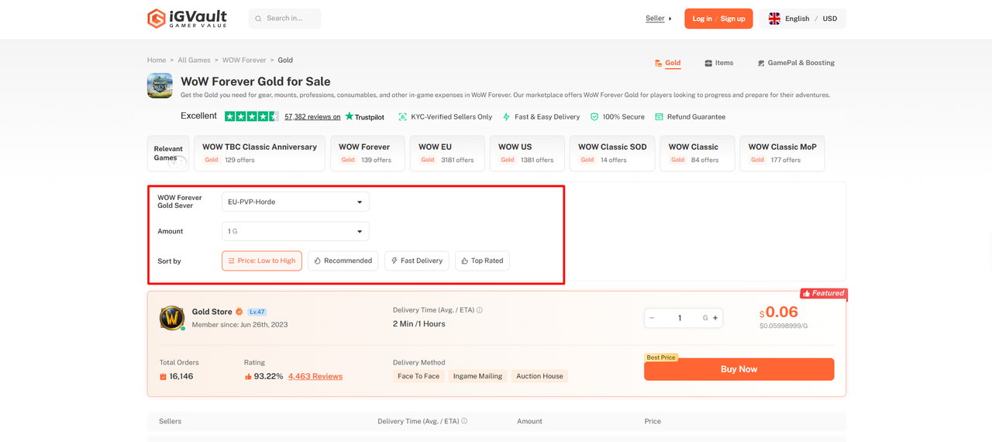Click the Best Price tag

[661, 357]
